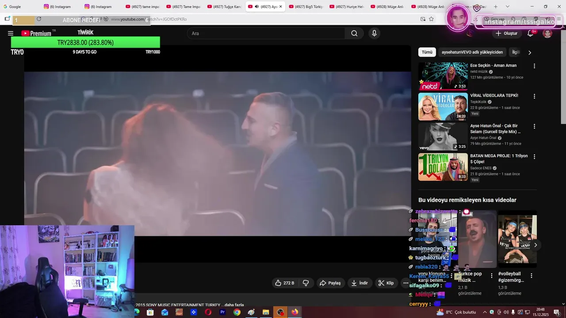The width and height of the screenshot is (566, 318).
Task: Show hidden system tray icons
Action: [485, 312]
